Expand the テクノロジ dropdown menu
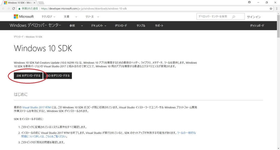 (x=48, y=17)
